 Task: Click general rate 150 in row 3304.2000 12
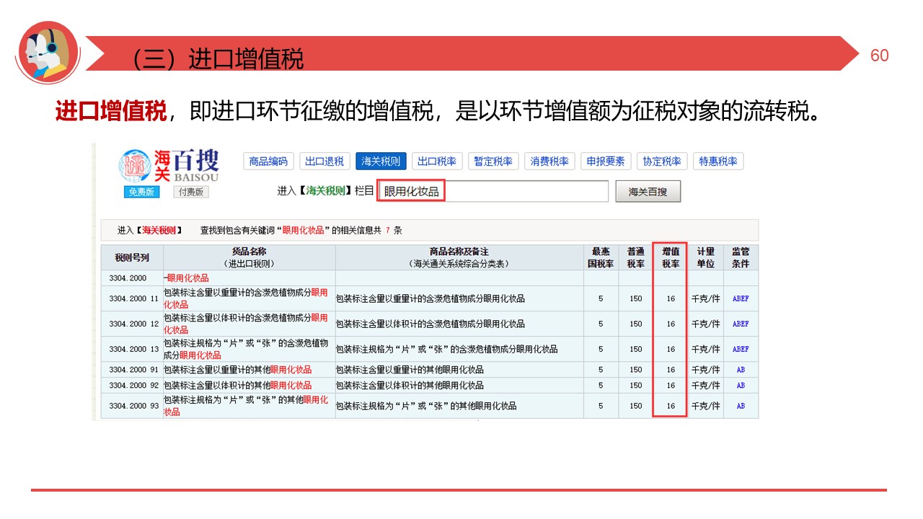635,324
